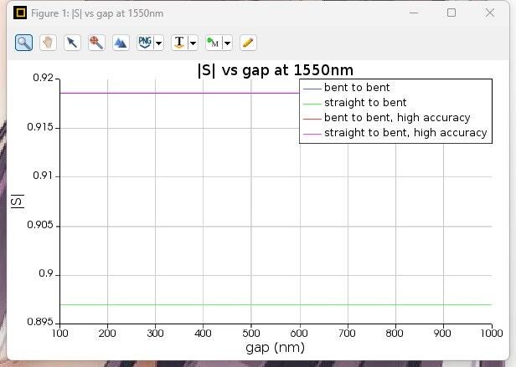Choose the arrow pointer tool
The width and height of the screenshot is (516, 367).
pos(72,43)
